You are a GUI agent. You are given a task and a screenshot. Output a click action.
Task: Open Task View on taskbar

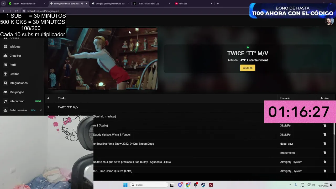coord(172,185)
